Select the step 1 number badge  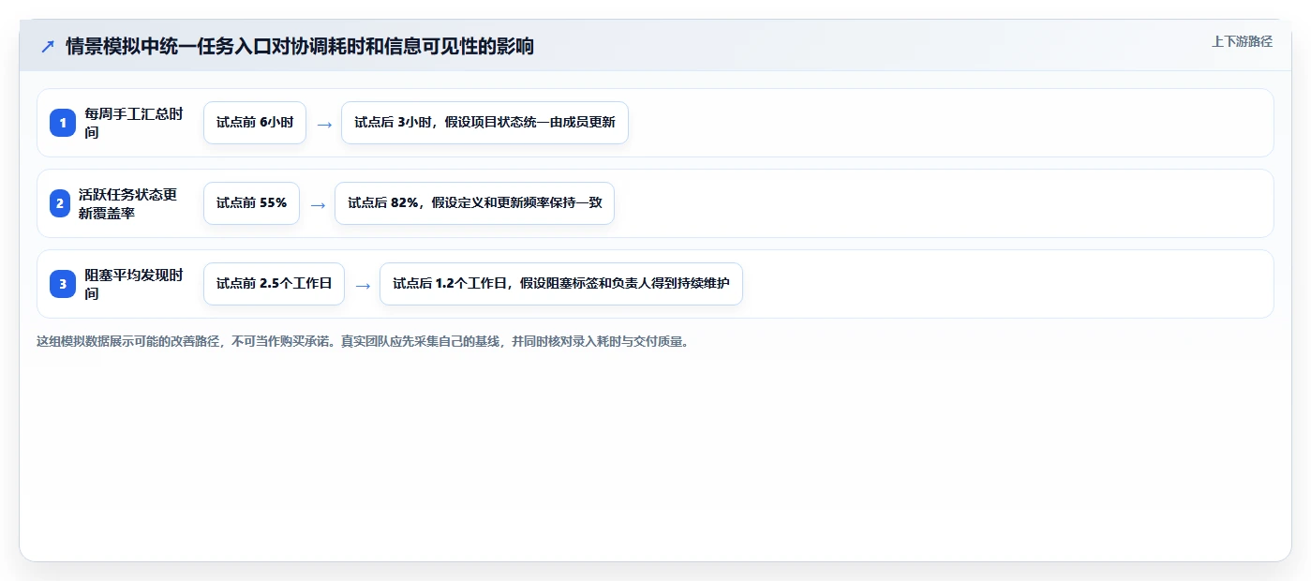(63, 123)
